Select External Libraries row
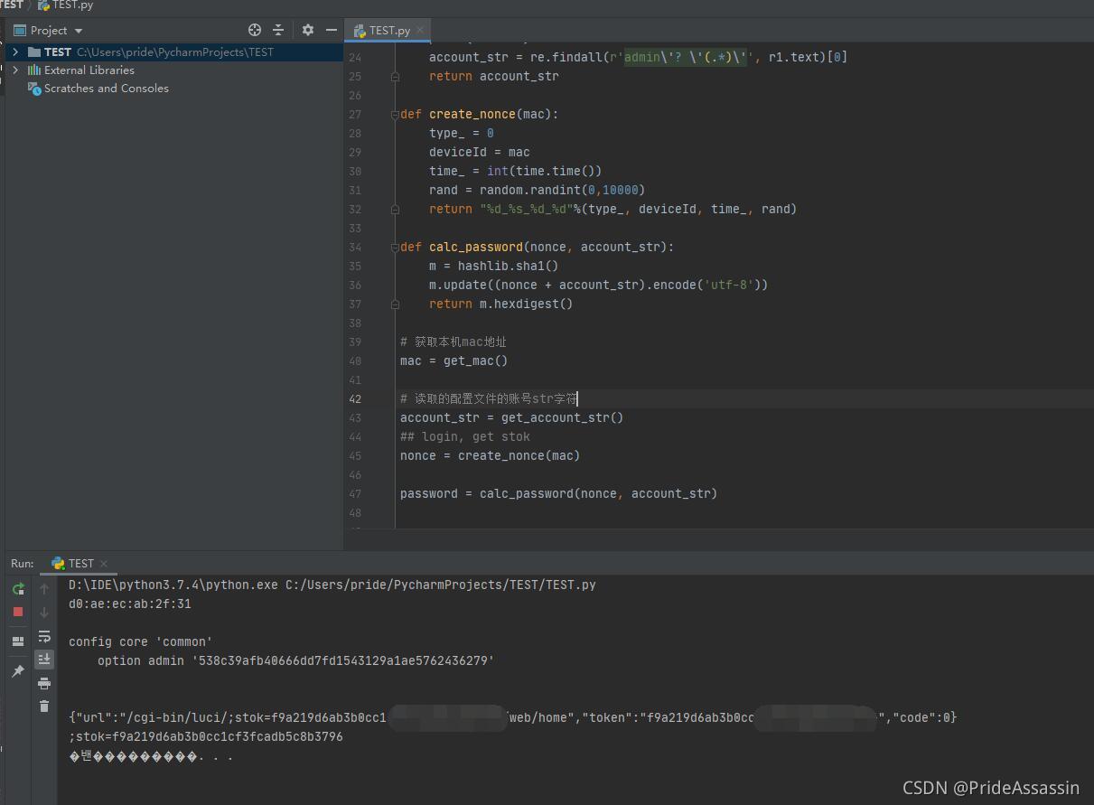Screen dimensions: 1094x805 click(174, 70)
